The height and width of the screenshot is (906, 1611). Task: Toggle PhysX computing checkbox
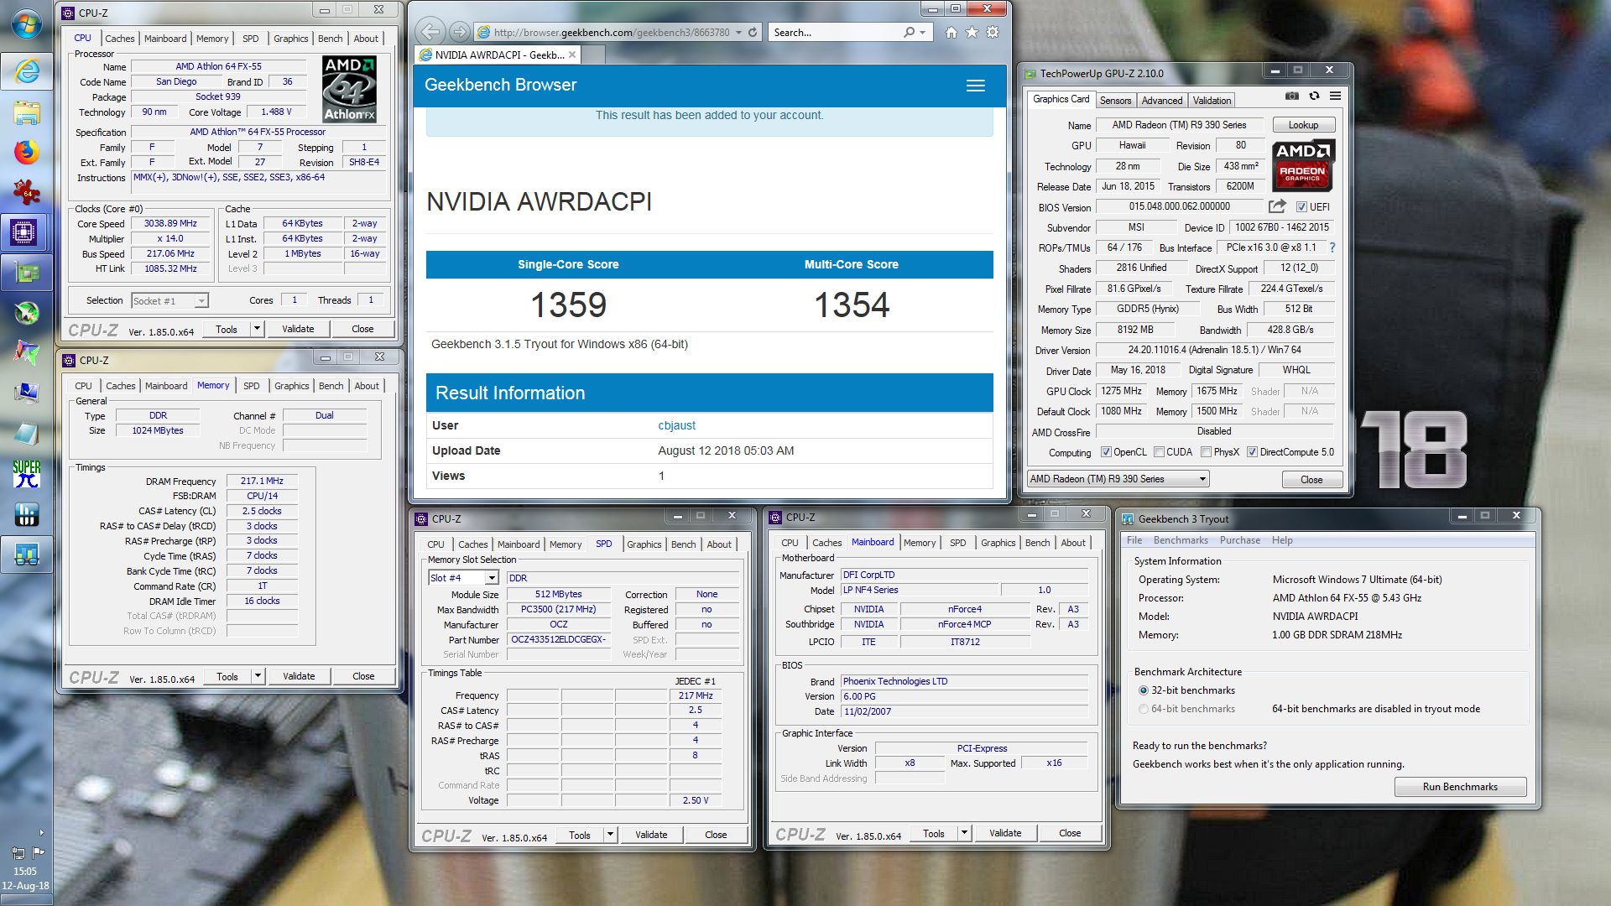[x=1206, y=452]
